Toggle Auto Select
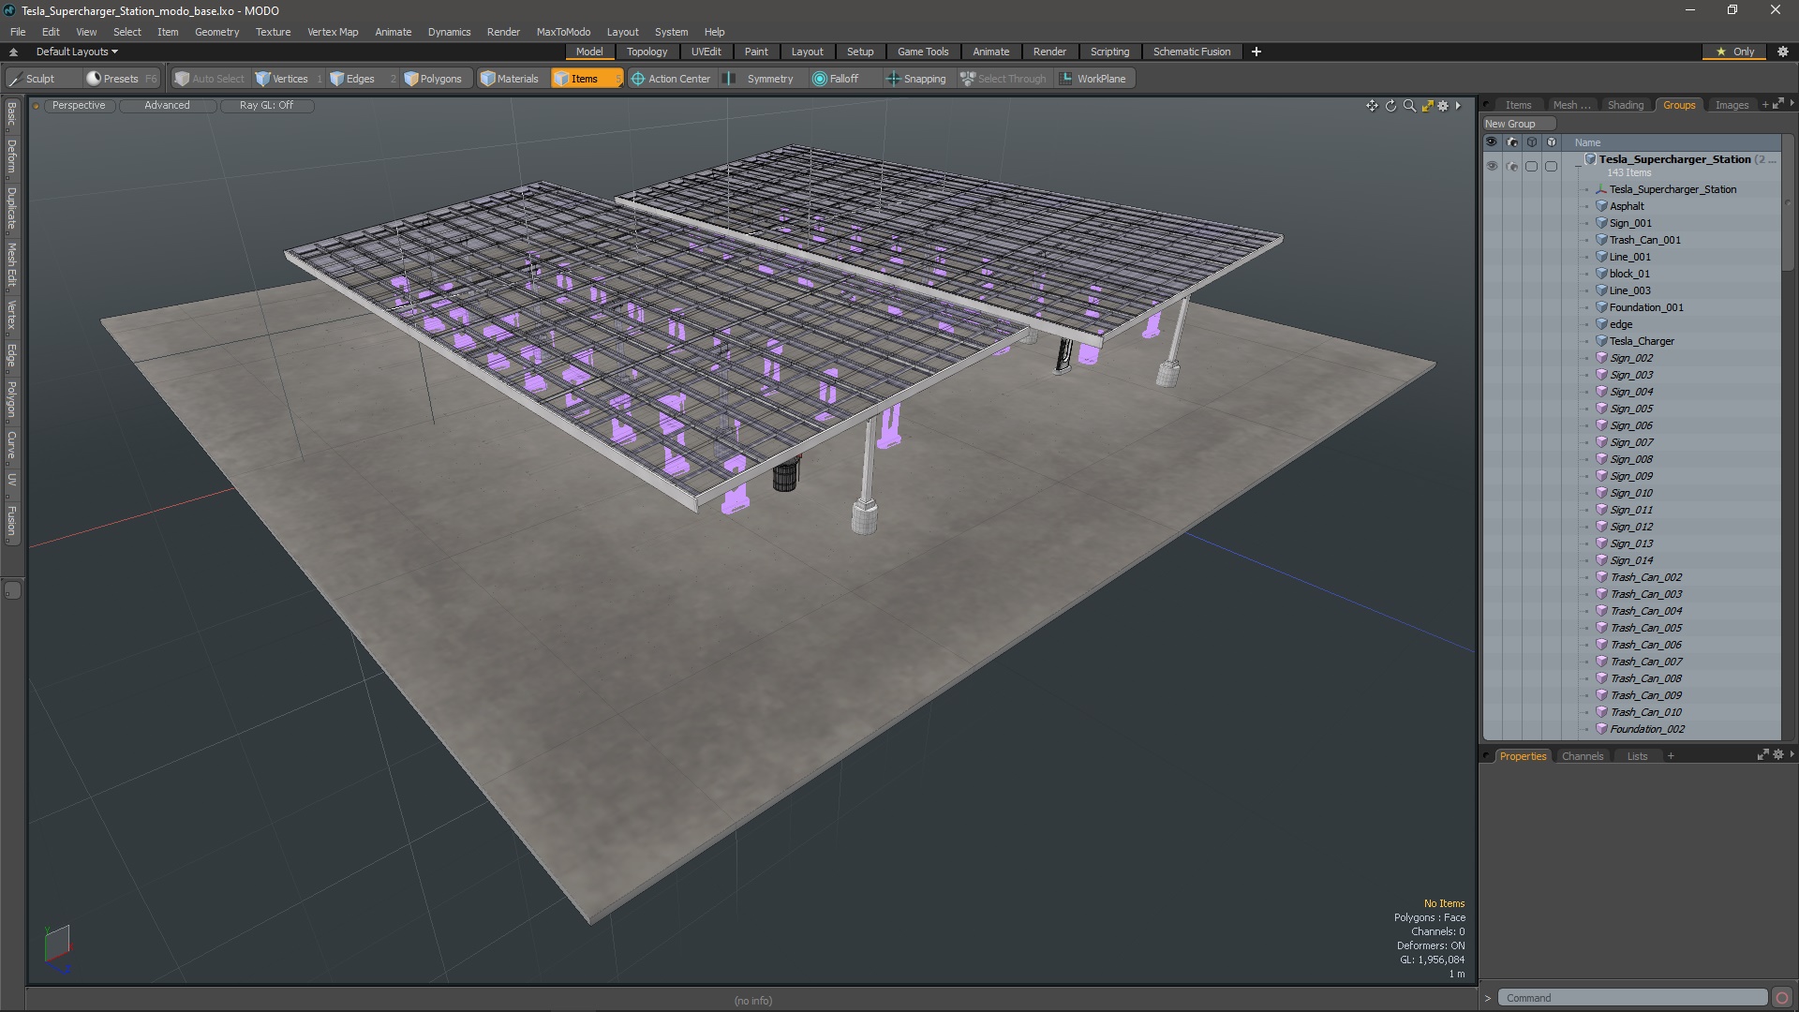The width and height of the screenshot is (1799, 1012). pos(211,79)
